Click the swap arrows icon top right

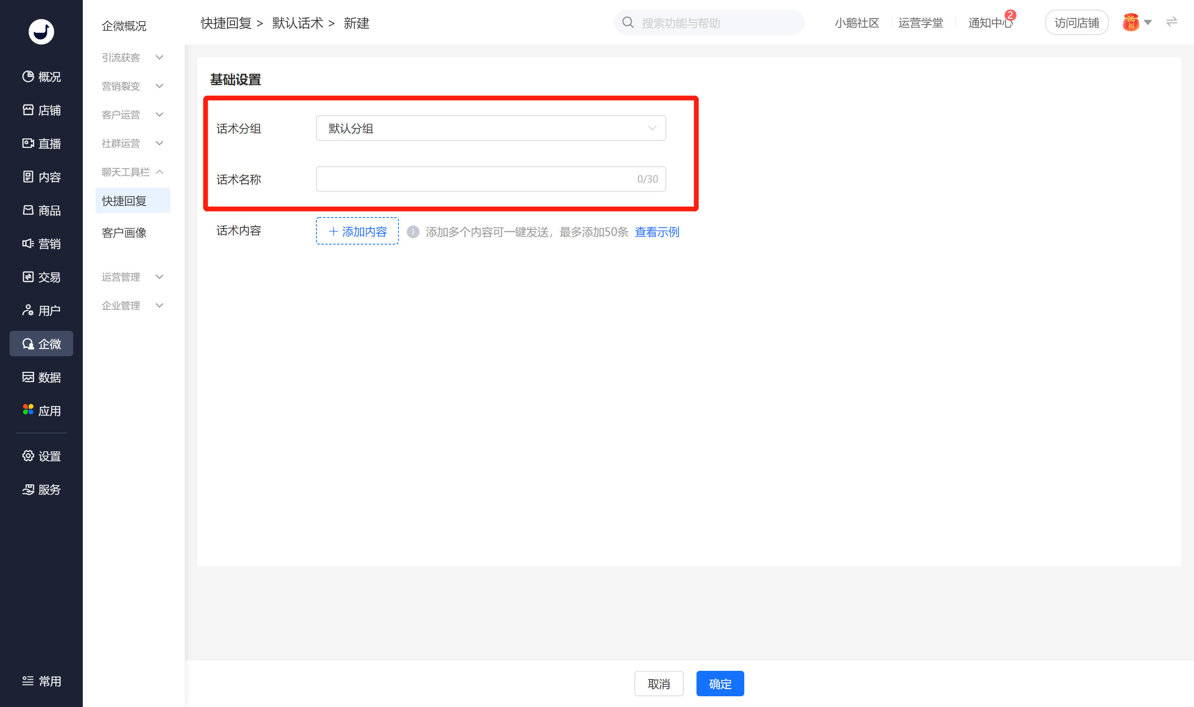(1172, 22)
